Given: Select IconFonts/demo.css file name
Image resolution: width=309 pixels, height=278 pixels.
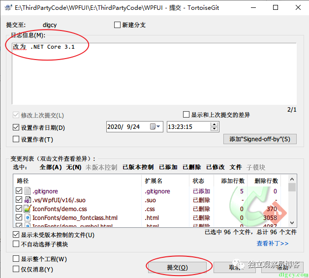Looking at the screenshot, I should (x=60, y=209).
